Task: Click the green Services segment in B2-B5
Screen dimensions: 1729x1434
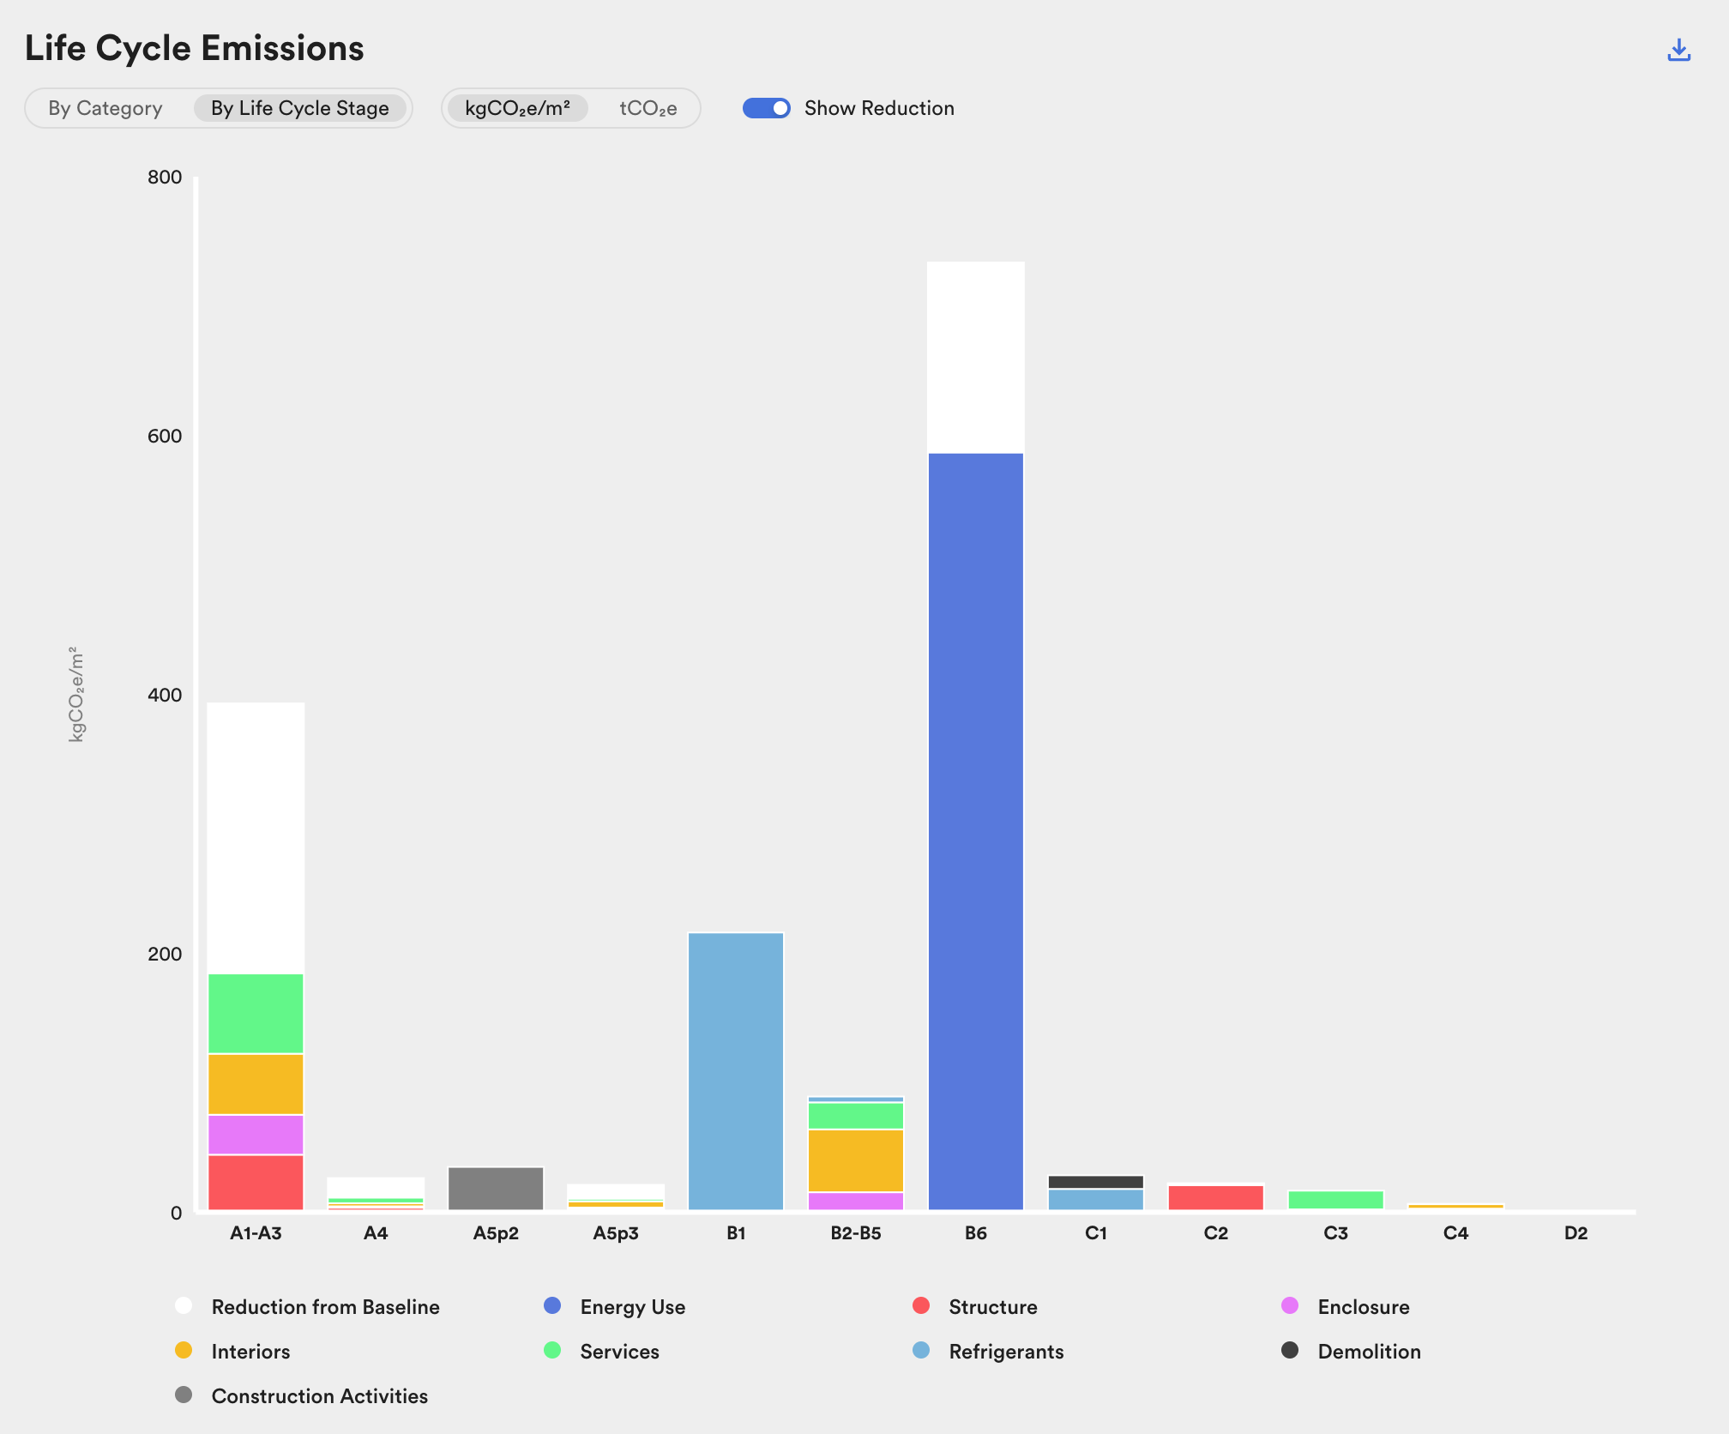Action: [856, 1115]
